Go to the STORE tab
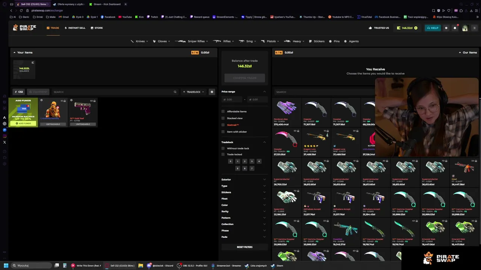Screen dimensions: 481x270 point(97,28)
